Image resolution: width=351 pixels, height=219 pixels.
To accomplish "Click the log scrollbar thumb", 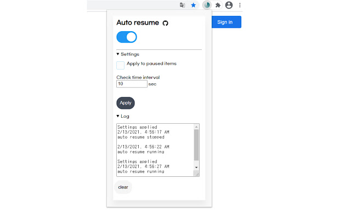I will point(196,145).
